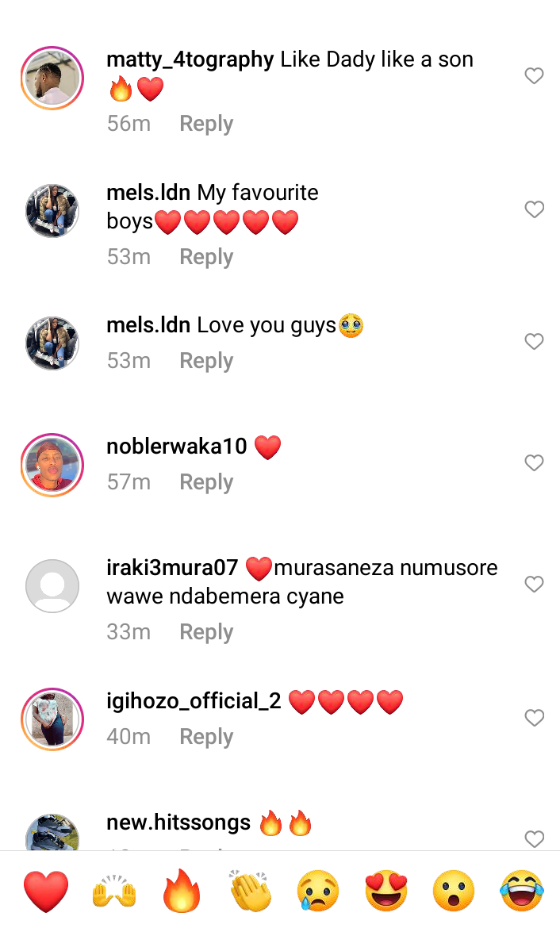This screenshot has height=928, width=560.
Task: Like igihozo_official_2's comment
Action: pos(535,718)
